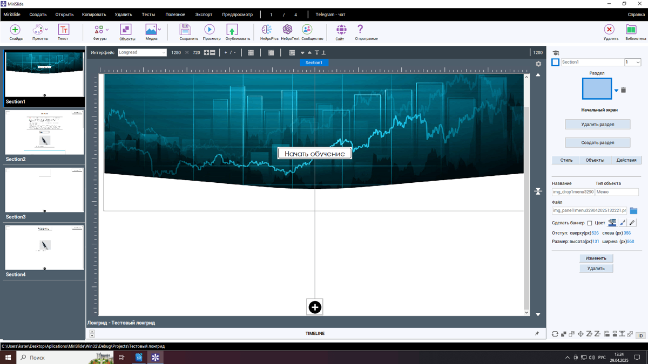Expand the Медиа toolbar dropdown arrow
The width and height of the screenshot is (648, 364).
tap(160, 30)
